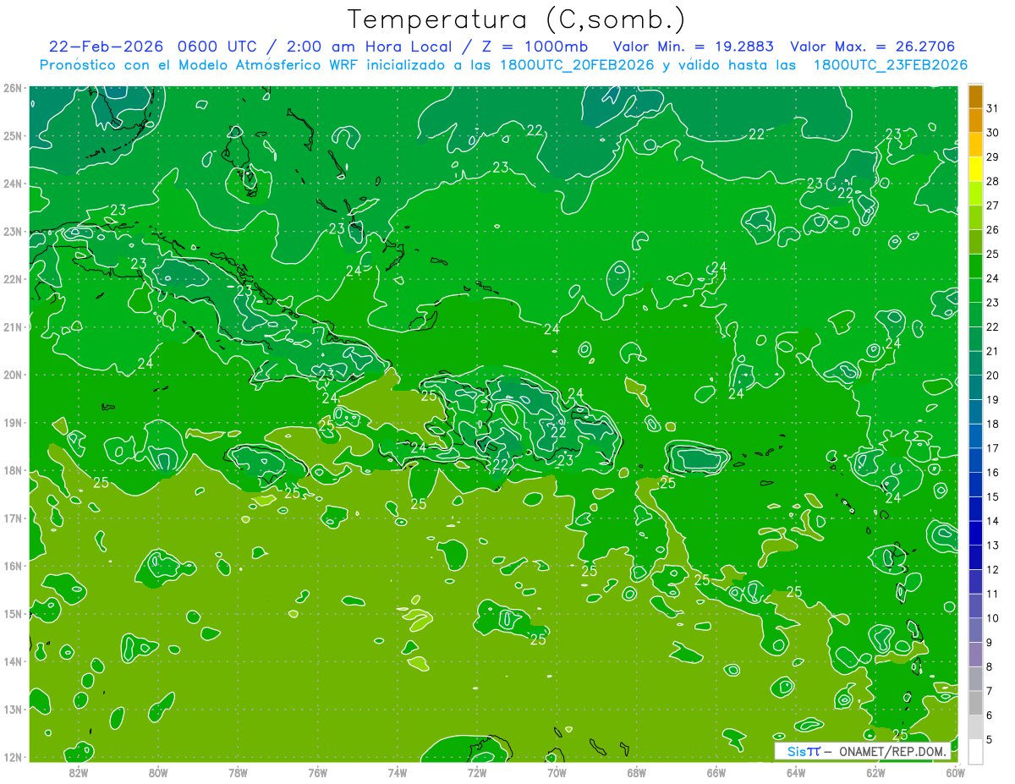Click the "13N" latitude axis label

pyautogui.click(x=12, y=710)
